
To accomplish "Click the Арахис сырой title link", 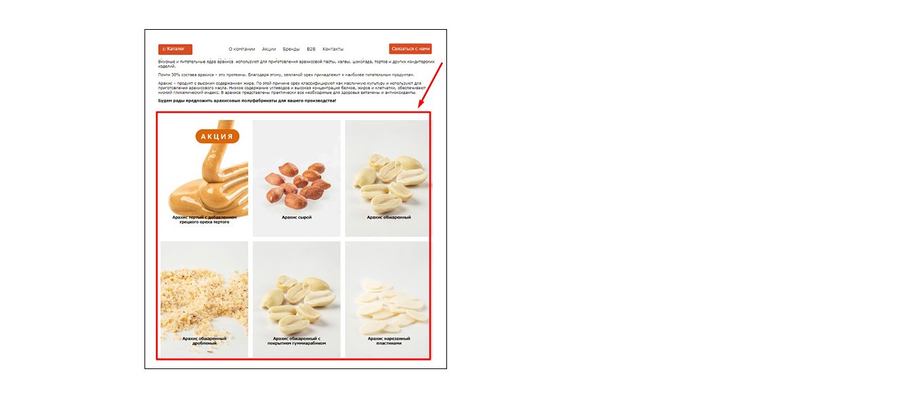I will click(x=296, y=217).
